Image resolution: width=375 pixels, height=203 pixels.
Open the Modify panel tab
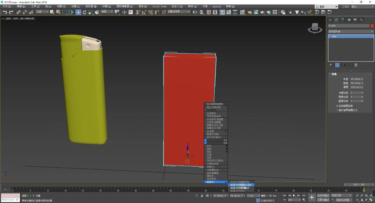click(x=336, y=20)
